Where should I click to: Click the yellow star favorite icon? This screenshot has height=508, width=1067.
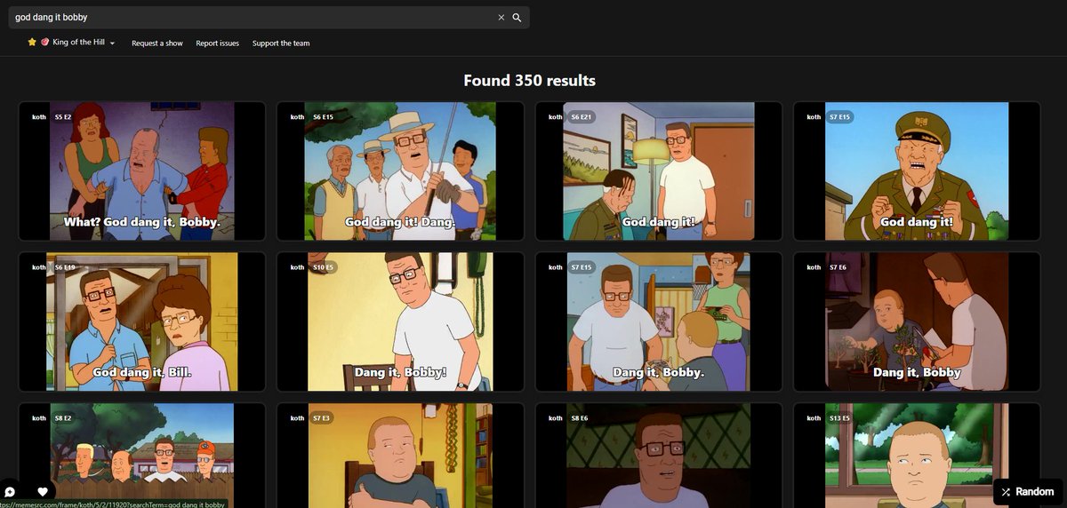32,42
